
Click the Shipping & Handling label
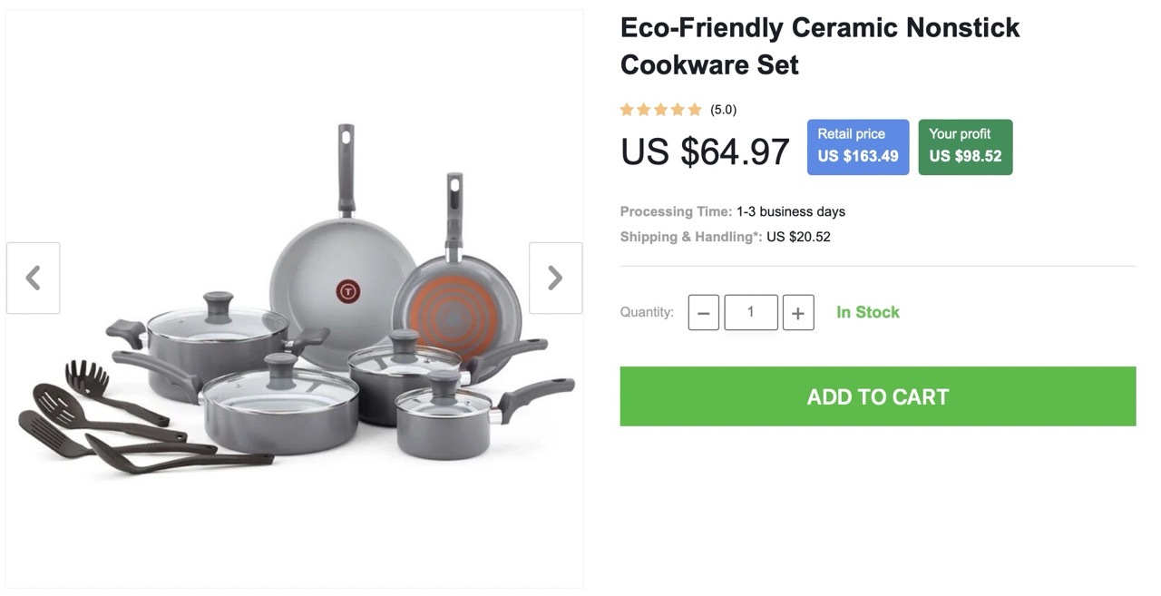coord(690,237)
